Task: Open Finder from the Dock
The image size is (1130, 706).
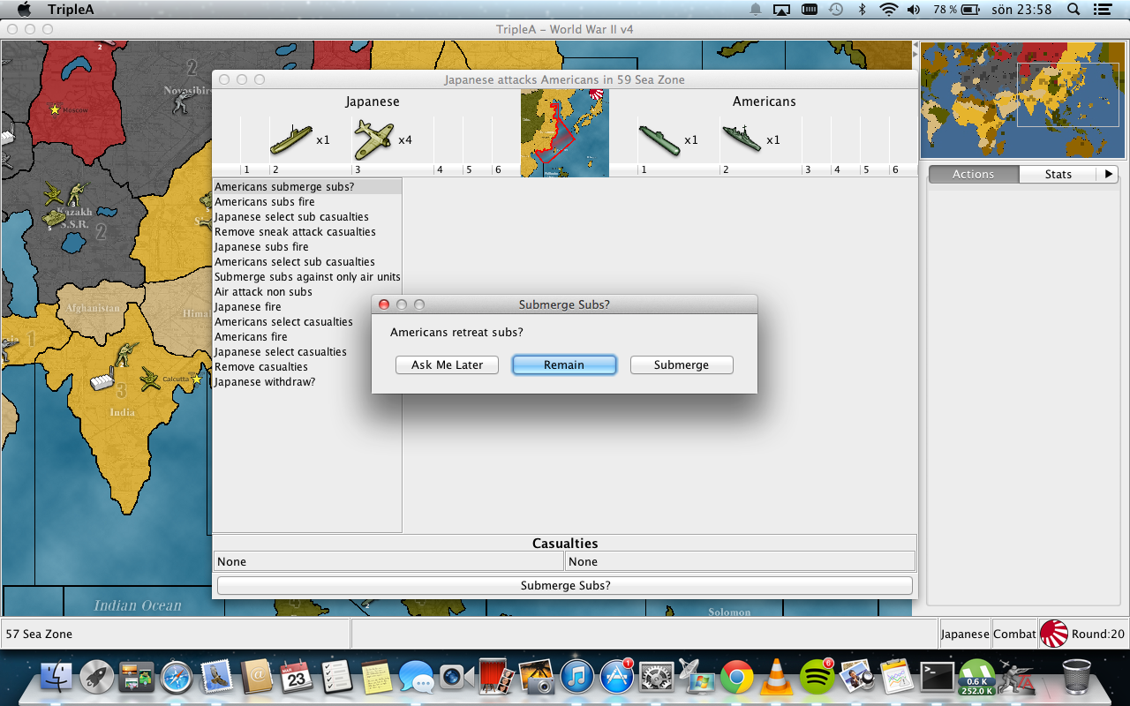Action: [x=56, y=677]
